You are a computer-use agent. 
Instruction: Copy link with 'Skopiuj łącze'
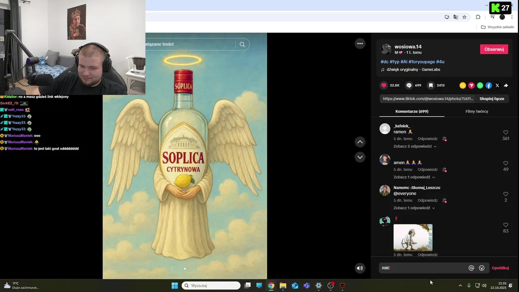(x=492, y=99)
